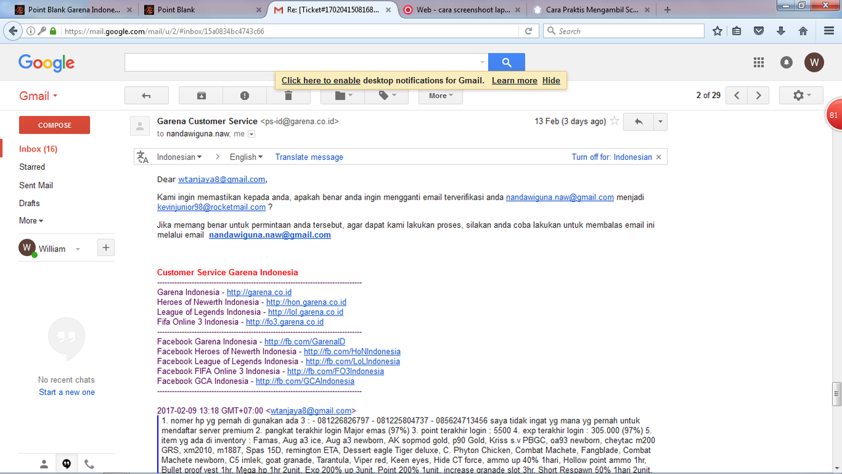Open the phone calls icon
The image size is (842, 474).
pos(89,464)
